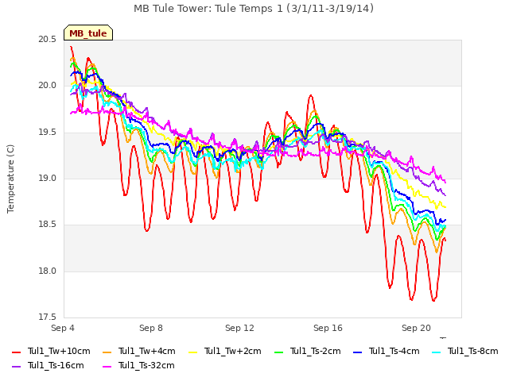Screen dimensions: 509x381
Task: Click the 18.0 y-axis tick label
Action: coord(47,271)
